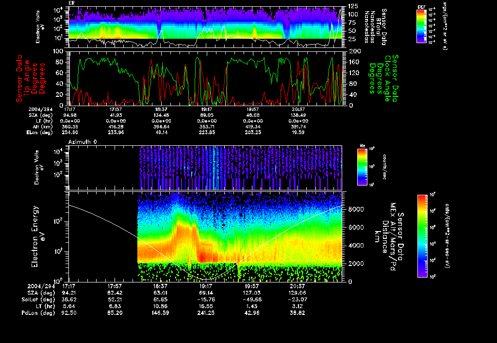Image resolution: width=497 pixels, height=343 pixels.
Task: Click the 'counts/sec' units label
Action: [384, 167]
